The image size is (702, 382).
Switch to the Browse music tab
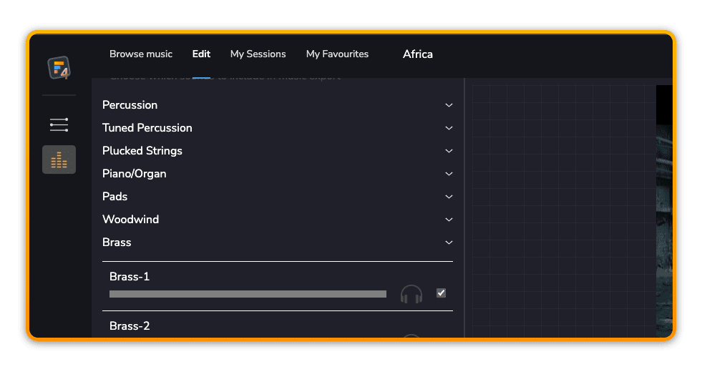coord(141,54)
